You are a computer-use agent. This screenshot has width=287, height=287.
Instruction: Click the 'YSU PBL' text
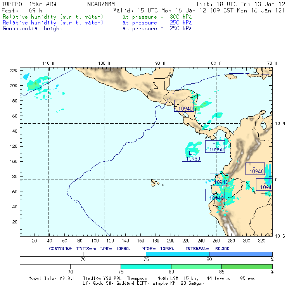[x=112, y=278]
